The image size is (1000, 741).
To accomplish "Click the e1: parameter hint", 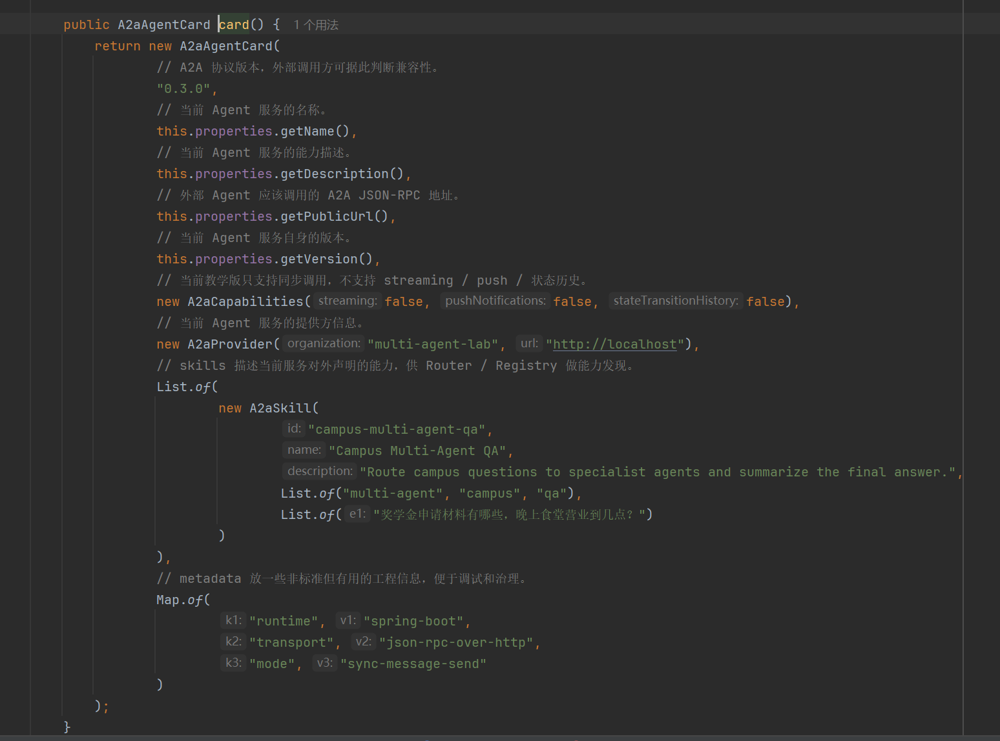I will click(x=357, y=514).
